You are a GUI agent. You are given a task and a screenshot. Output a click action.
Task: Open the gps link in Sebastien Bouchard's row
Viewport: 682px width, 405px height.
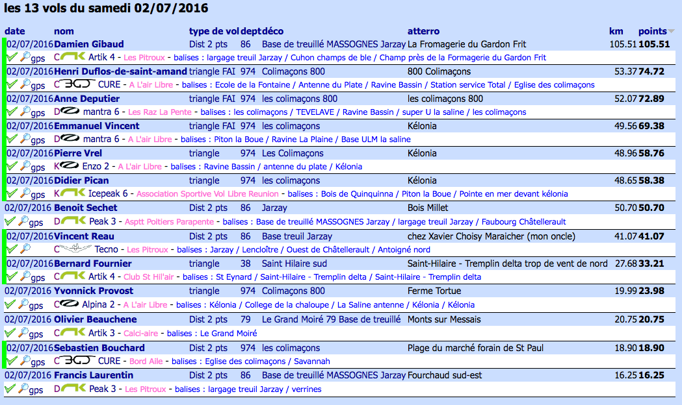tap(38, 362)
